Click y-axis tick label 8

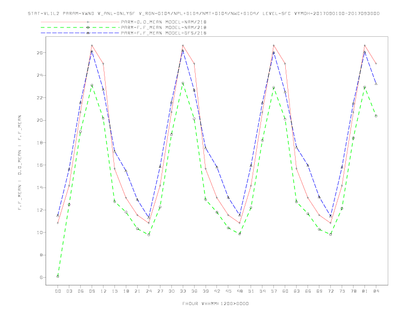click(x=41, y=255)
